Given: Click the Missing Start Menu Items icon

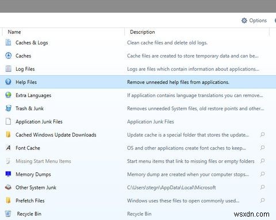Looking at the screenshot, I should tap(8, 161).
